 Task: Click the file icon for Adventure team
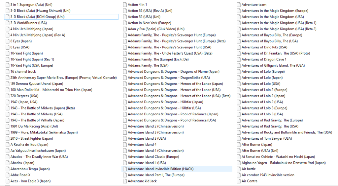239,5
